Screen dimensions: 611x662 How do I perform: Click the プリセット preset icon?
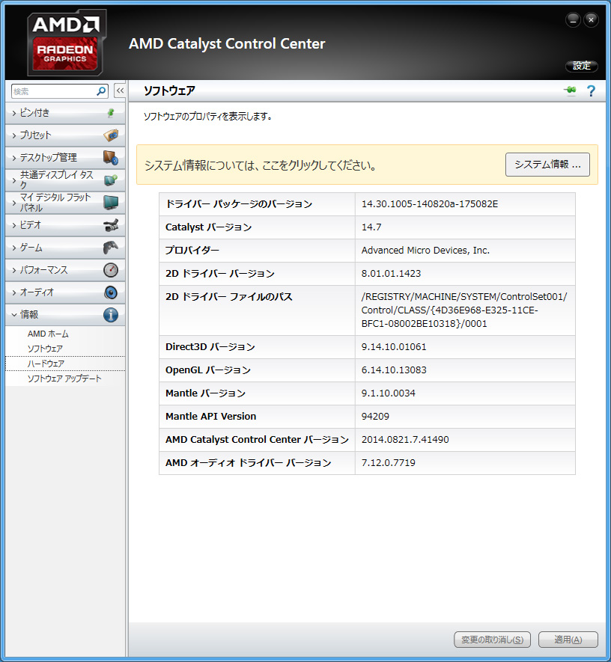point(111,135)
